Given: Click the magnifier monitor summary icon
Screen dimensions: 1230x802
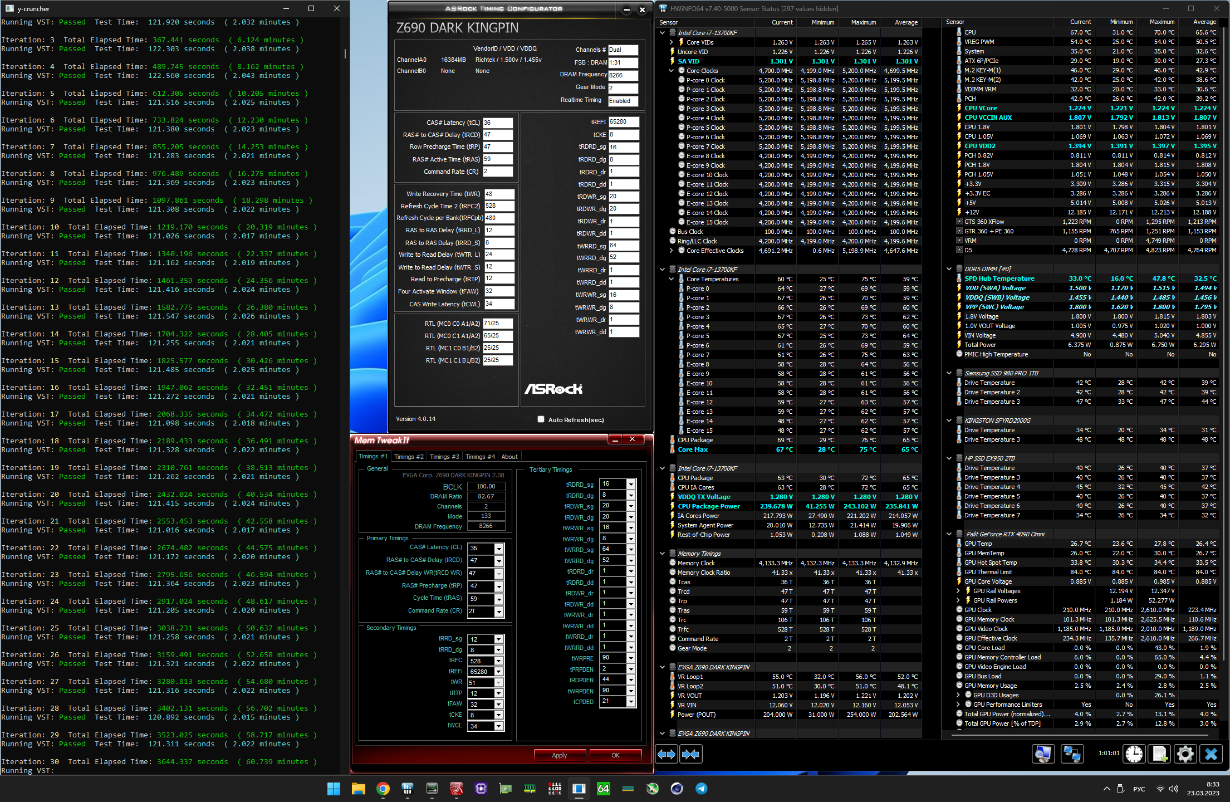Looking at the screenshot, I should pos(1043,754).
